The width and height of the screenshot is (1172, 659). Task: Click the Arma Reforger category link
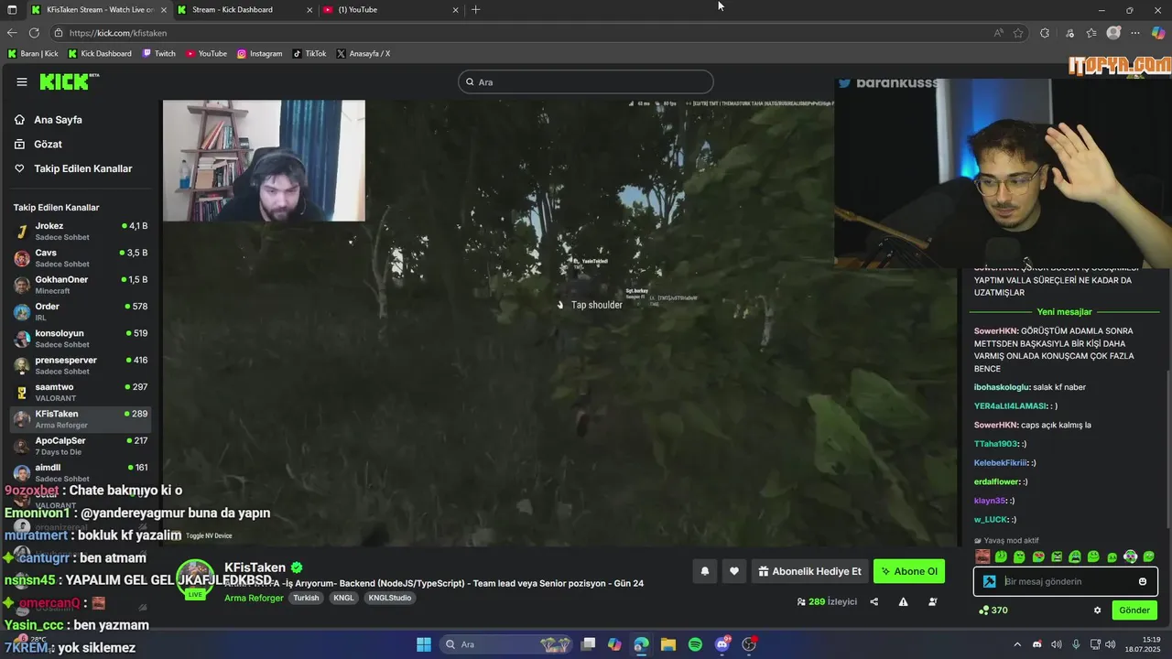[x=254, y=598]
